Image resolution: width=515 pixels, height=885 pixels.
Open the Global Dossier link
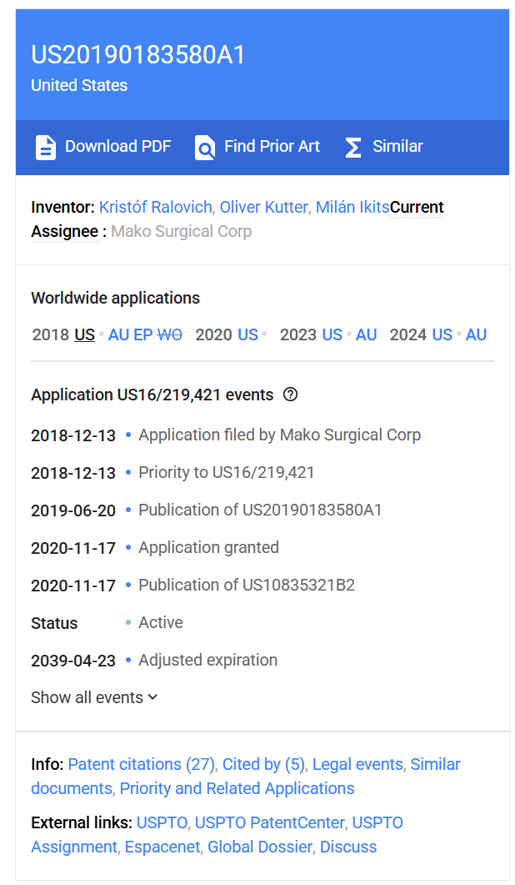tap(259, 847)
